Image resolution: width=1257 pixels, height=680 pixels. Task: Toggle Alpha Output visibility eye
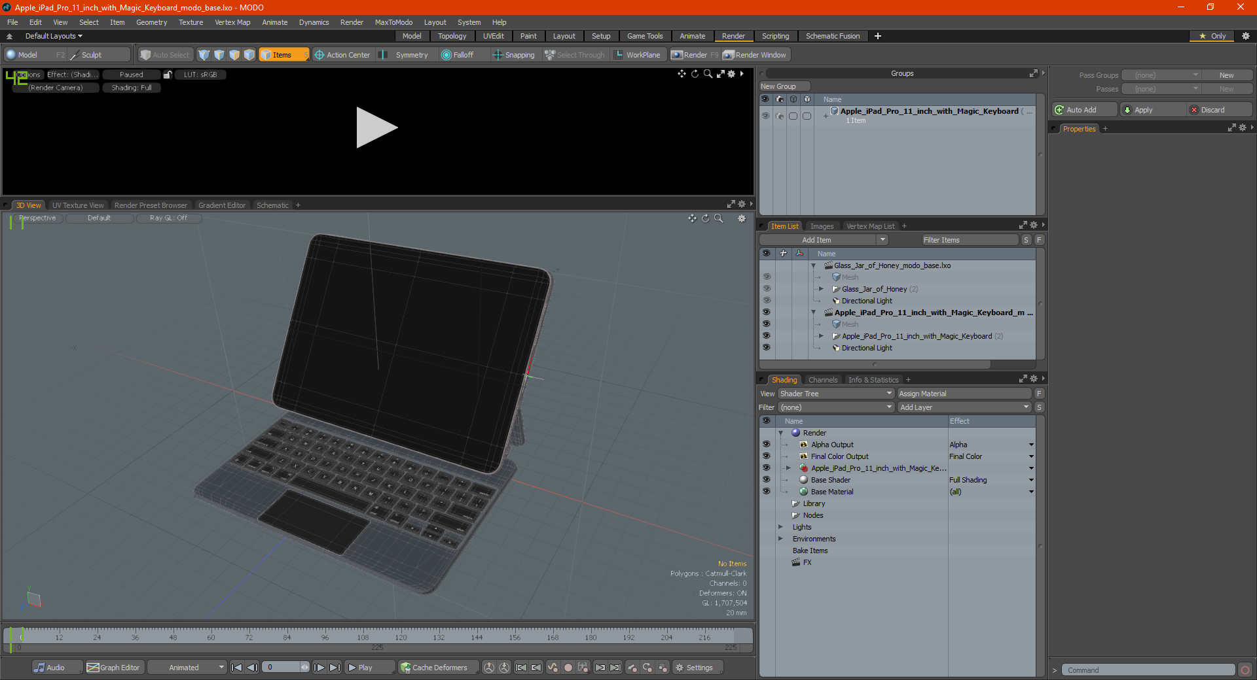767,444
